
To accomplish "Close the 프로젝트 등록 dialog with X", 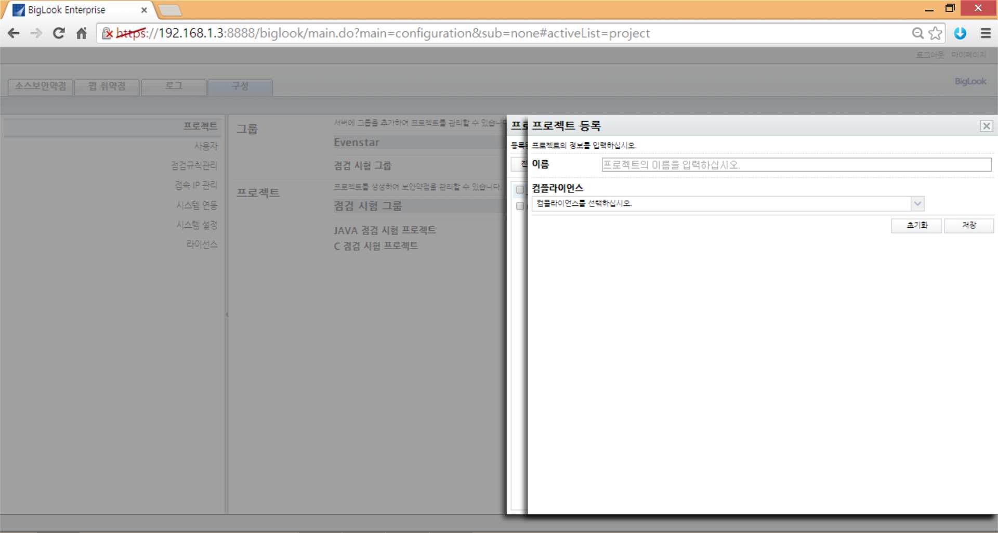I will coord(986,126).
